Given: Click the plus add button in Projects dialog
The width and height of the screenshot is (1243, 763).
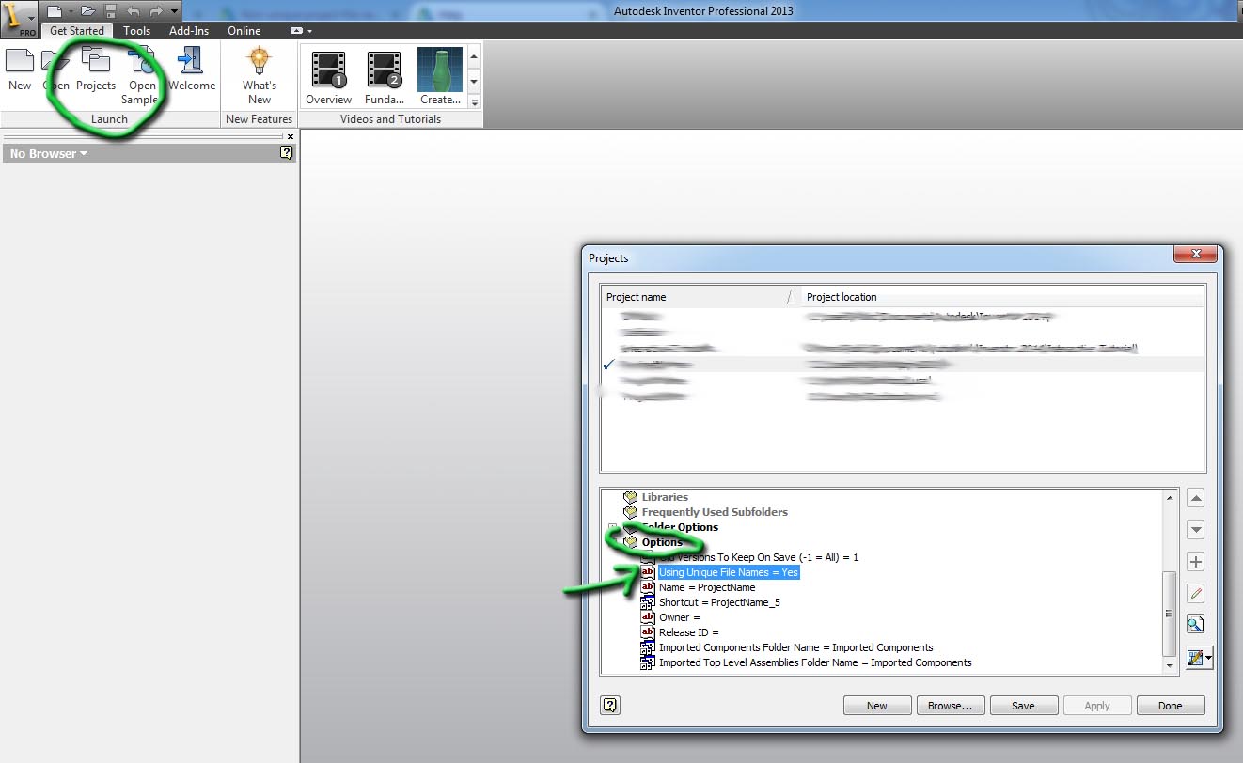Looking at the screenshot, I should click(1196, 562).
